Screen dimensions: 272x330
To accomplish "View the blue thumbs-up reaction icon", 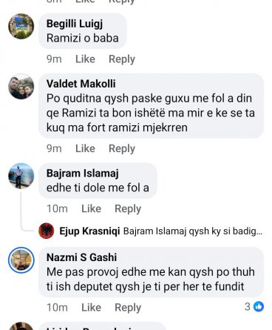I will click(259, 307).
